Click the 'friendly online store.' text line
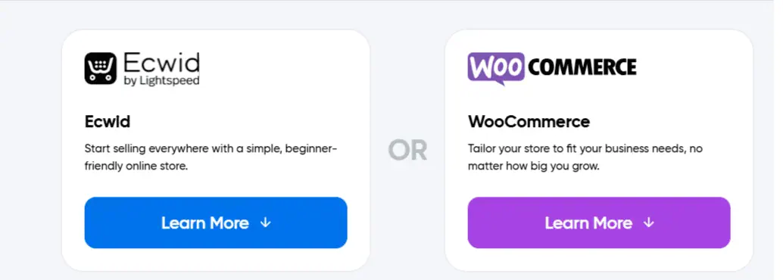 pyautogui.click(x=136, y=166)
